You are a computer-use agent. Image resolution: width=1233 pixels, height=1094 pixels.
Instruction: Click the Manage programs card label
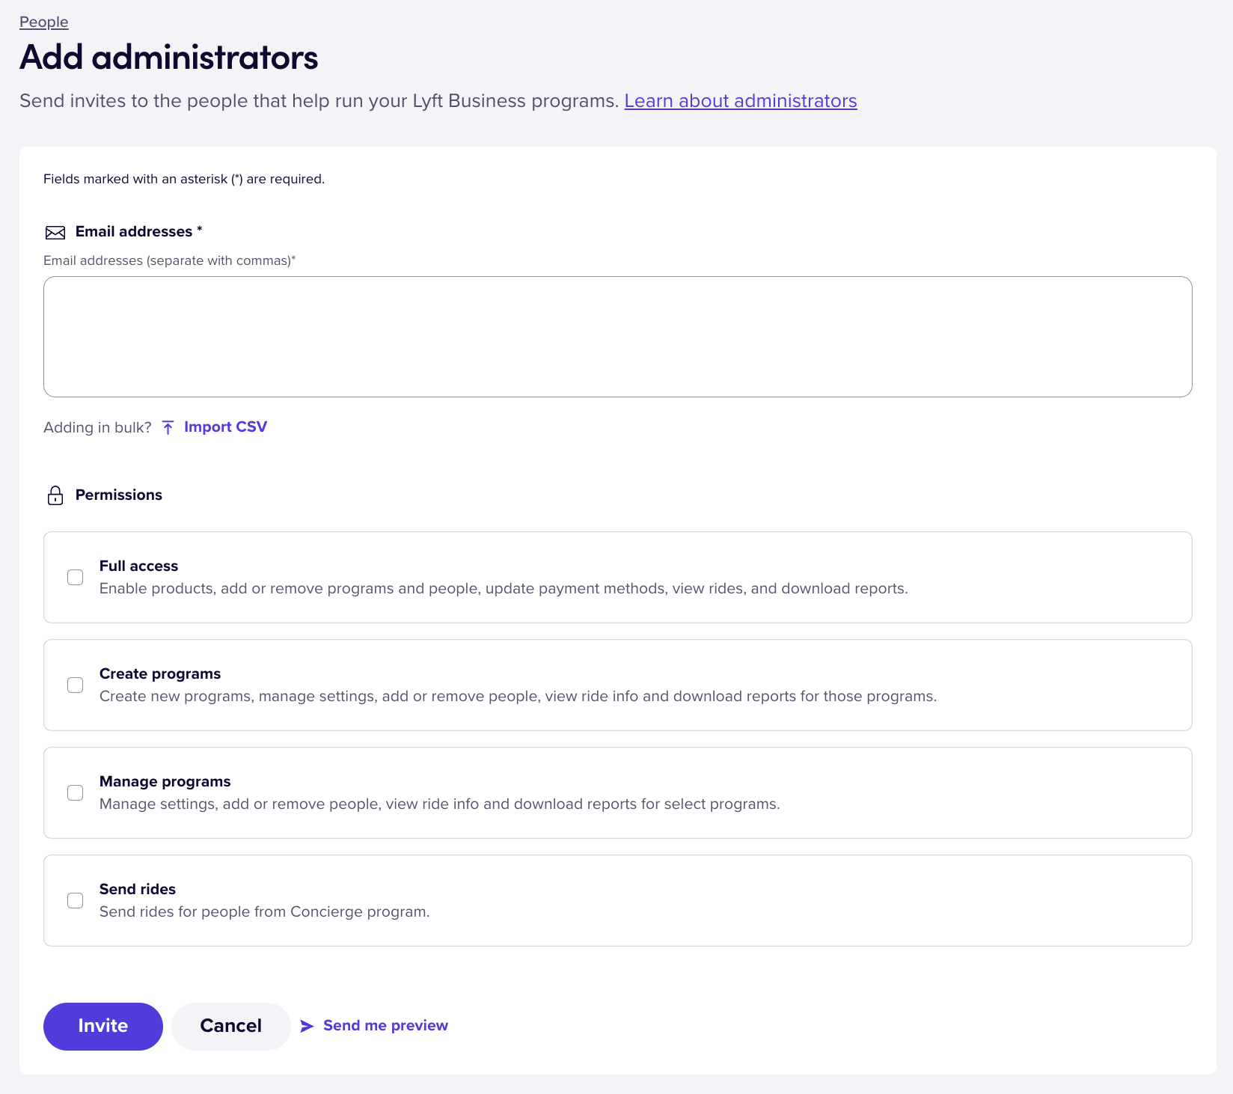(165, 781)
